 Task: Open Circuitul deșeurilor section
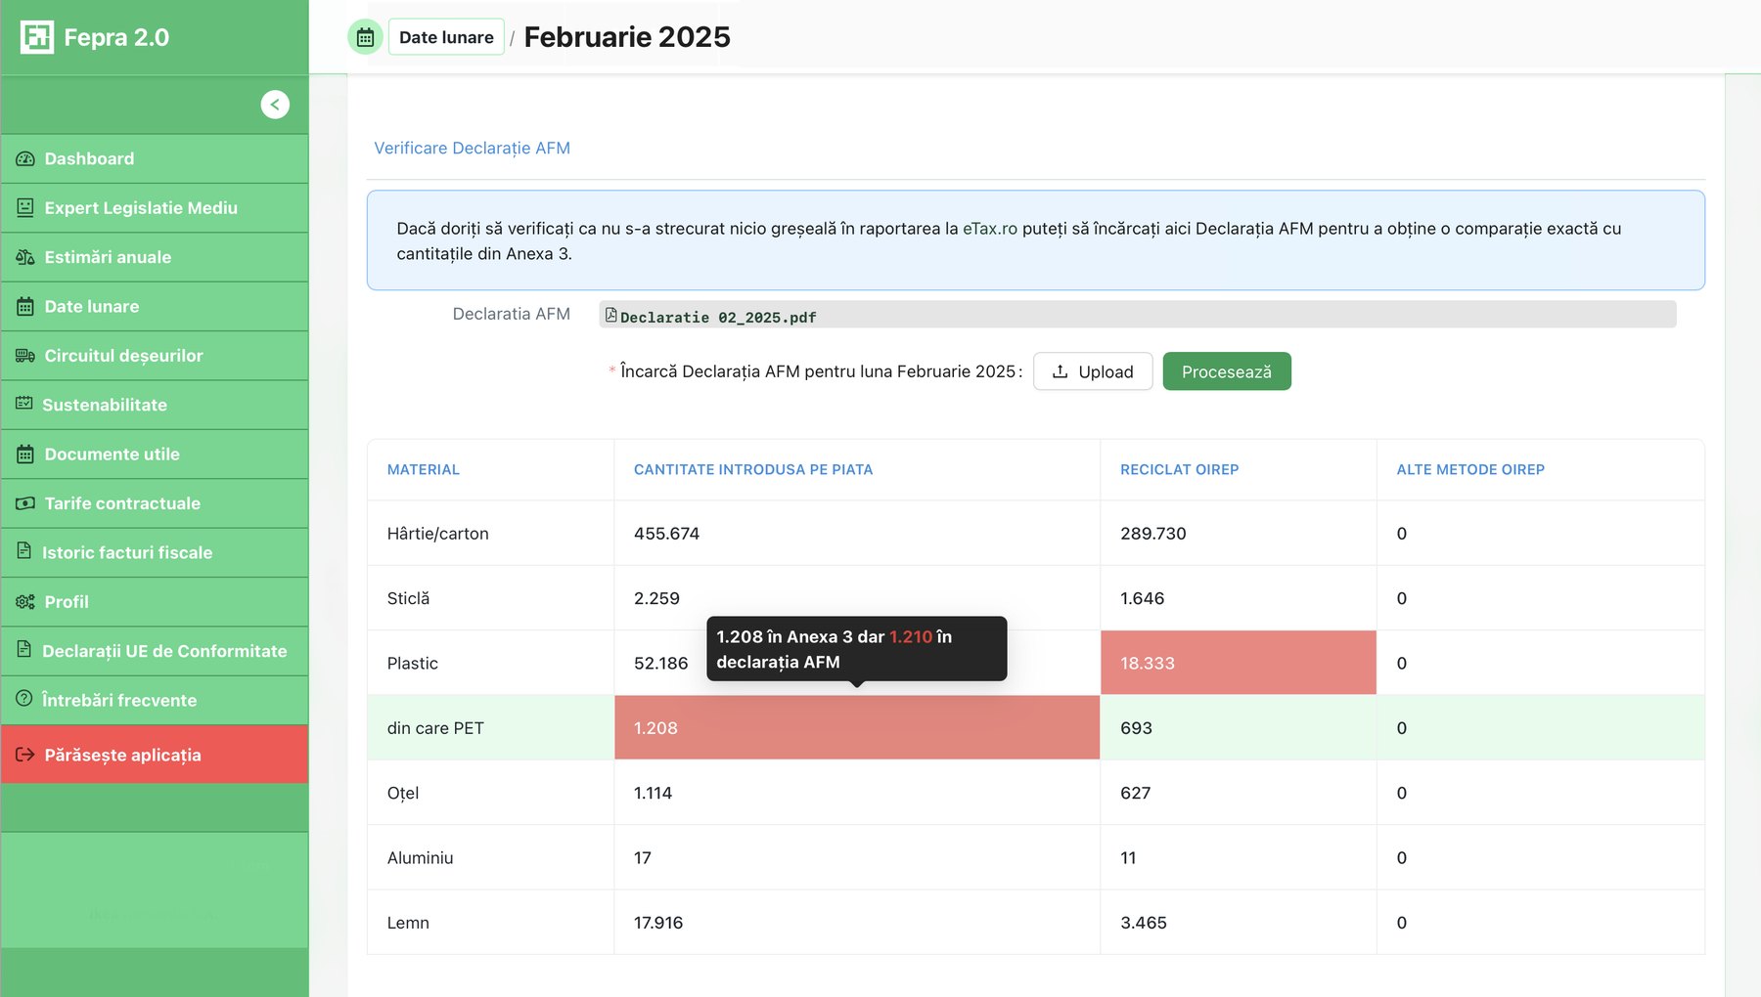click(155, 356)
